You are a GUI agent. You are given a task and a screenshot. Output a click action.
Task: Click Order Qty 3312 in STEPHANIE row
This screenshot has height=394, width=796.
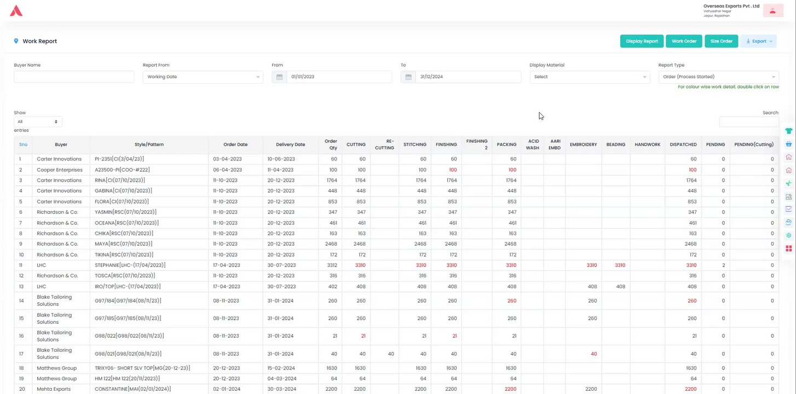point(331,265)
